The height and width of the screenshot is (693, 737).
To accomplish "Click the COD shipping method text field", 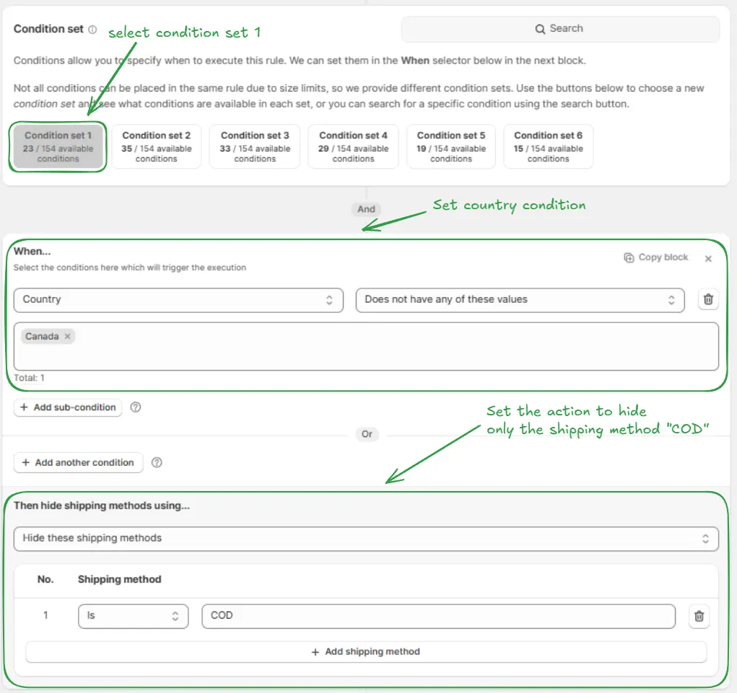I will coord(438,617).
